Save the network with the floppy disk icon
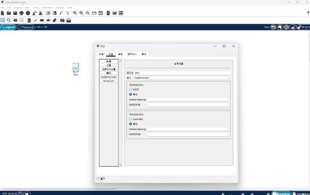This screenshot has height=195, width=310. pos(15,13)
